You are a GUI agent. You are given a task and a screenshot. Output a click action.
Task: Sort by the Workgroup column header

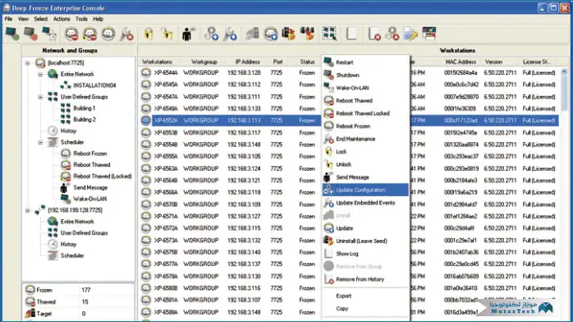tap(204, 62)
